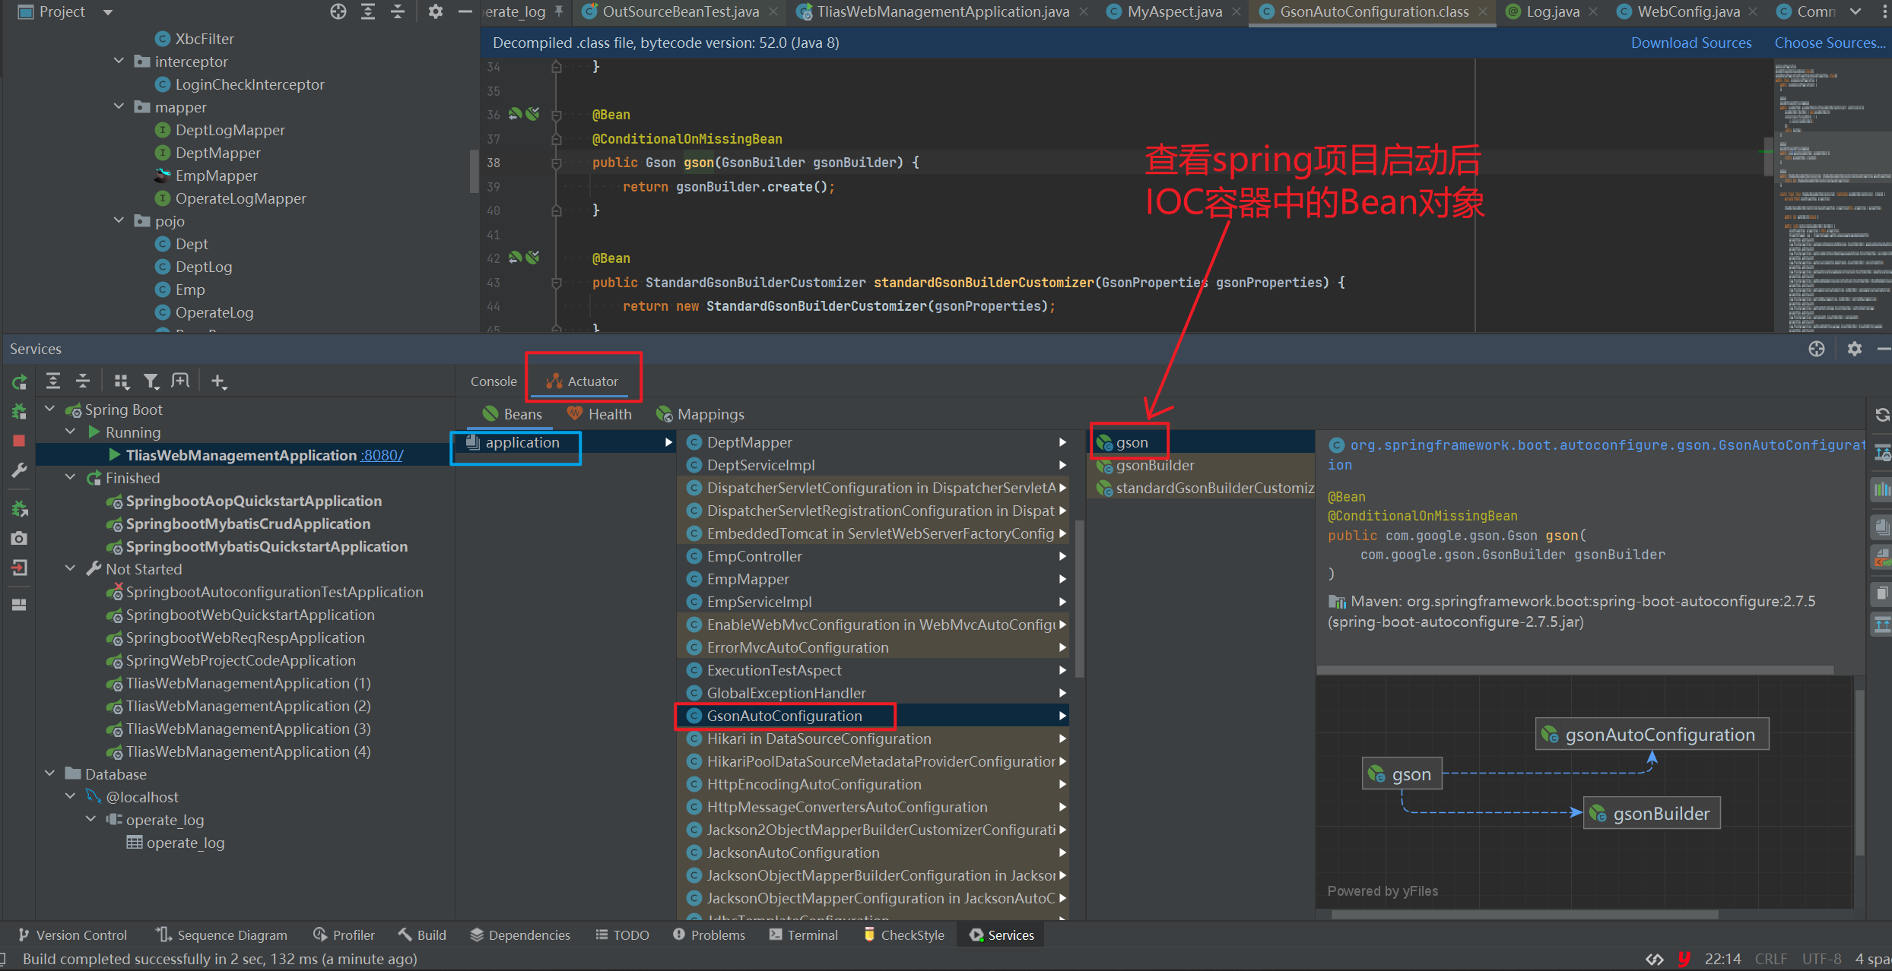Click the red Stop button in Services

pos(19,441)
